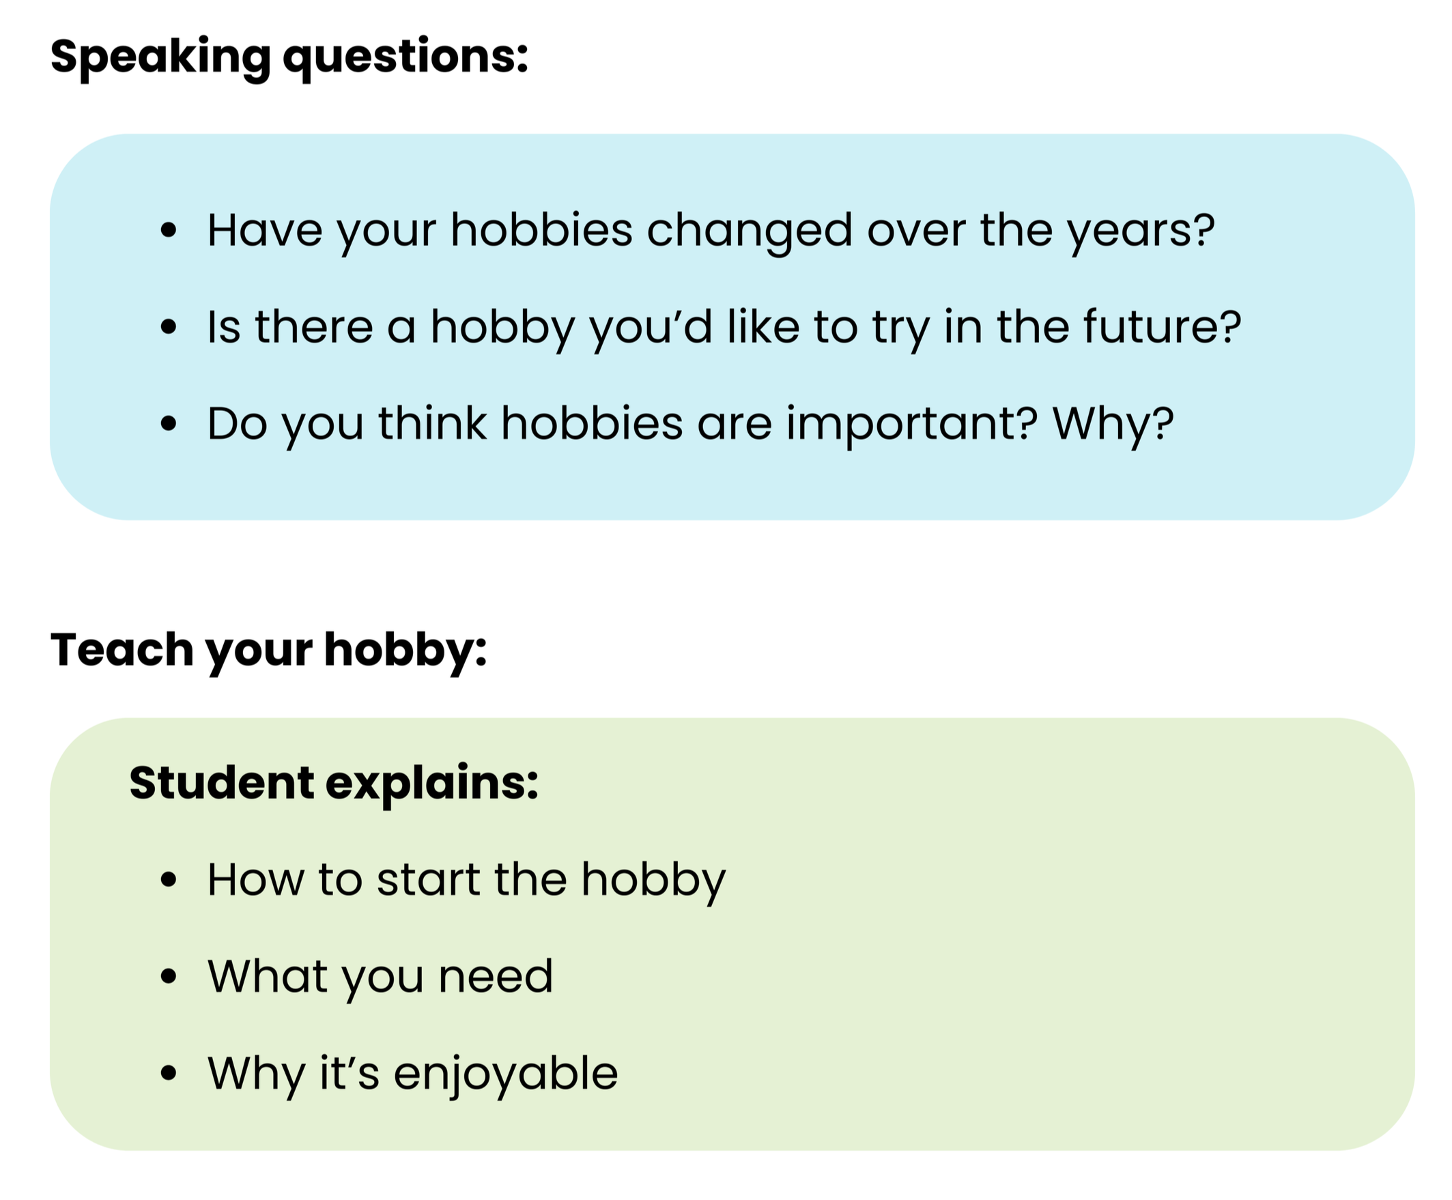Click the bullet dot before 'Have your hobbies'
Screen dimensions: 1452x1200
point(169,230)
